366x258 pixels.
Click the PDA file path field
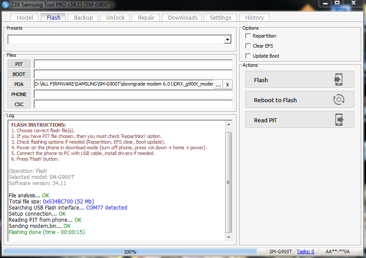click(124, 84)
